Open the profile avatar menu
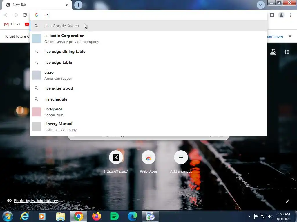The height and width of the screenshot is (222, 297). 281,15
